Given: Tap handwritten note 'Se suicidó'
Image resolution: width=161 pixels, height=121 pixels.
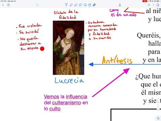Looking at the screenshot, I should (x=28, y=32).
